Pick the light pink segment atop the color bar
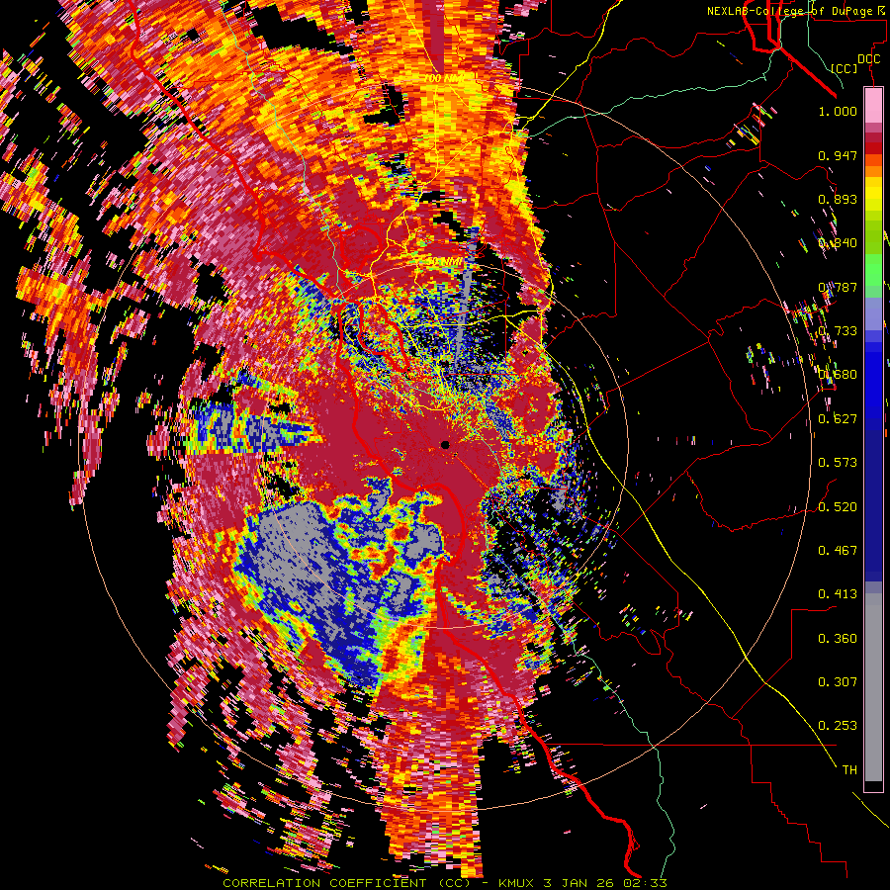Screen dimensions: 890x890 [x=873, y=106]
